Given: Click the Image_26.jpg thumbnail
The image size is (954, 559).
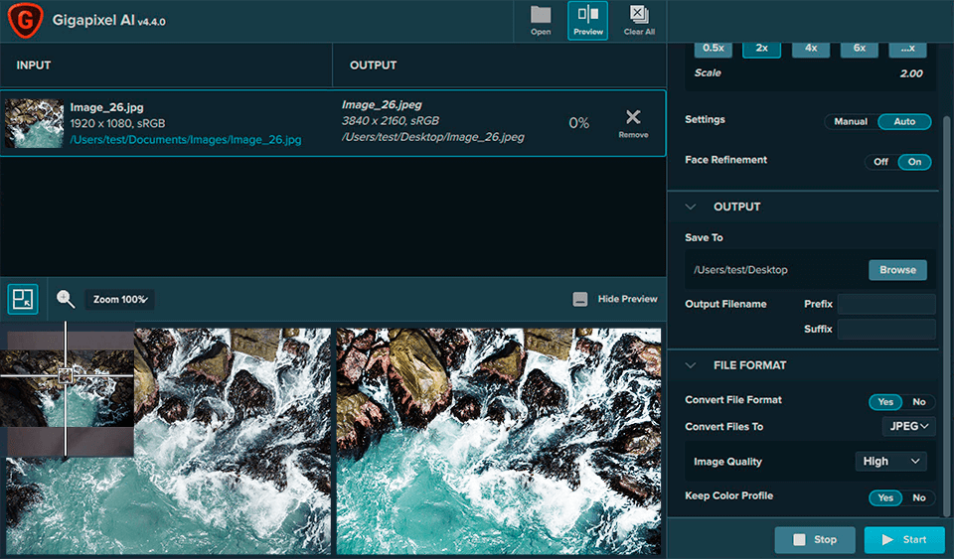Looking at the screenshot, I should (x=34, y=123).
